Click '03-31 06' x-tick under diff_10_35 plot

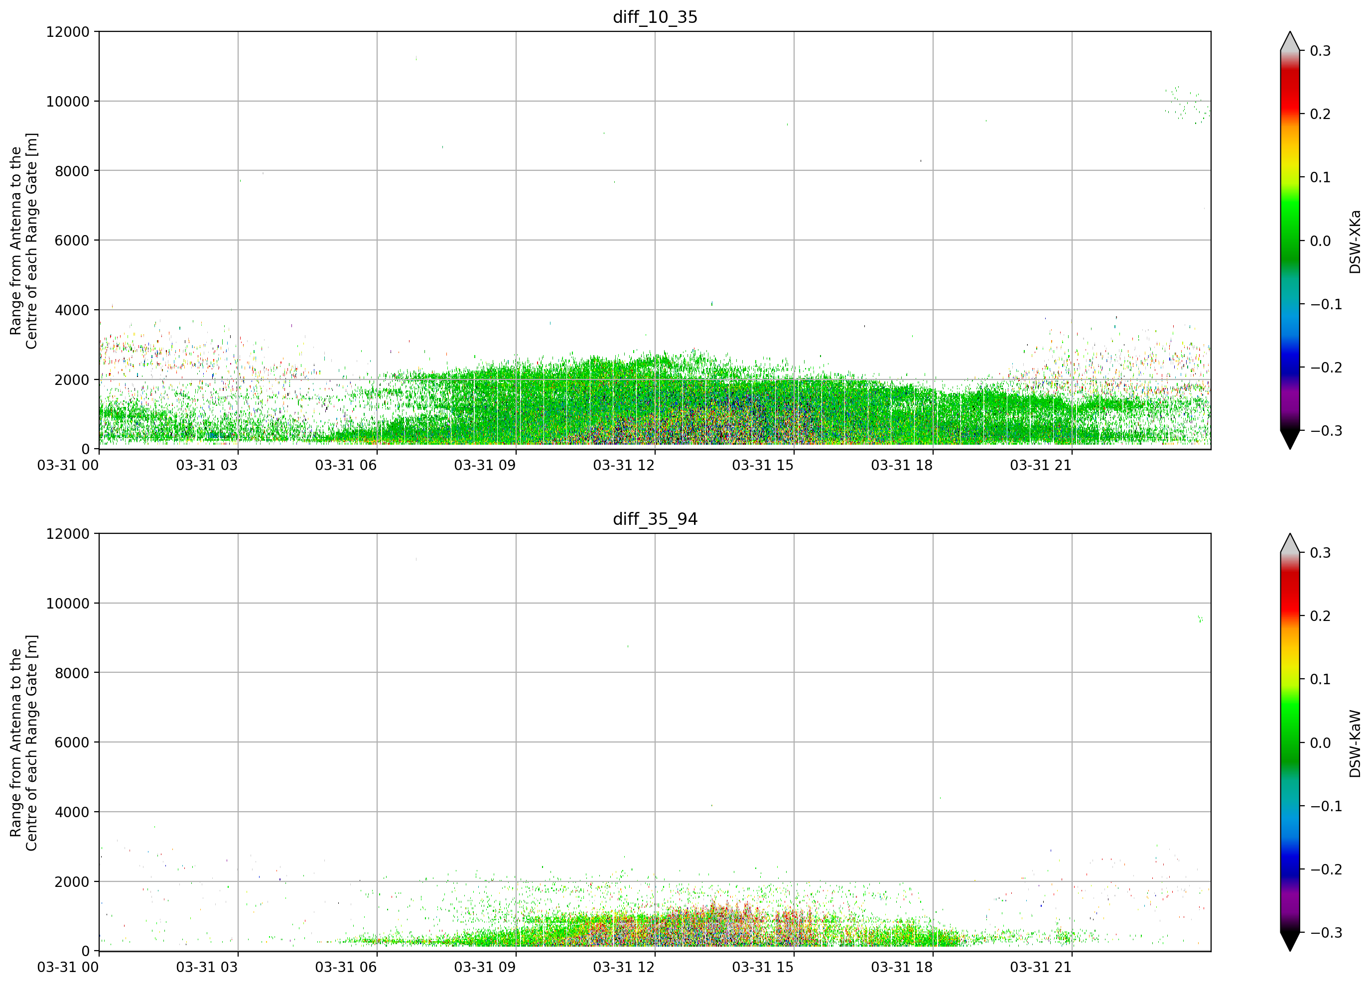(346, 466)
